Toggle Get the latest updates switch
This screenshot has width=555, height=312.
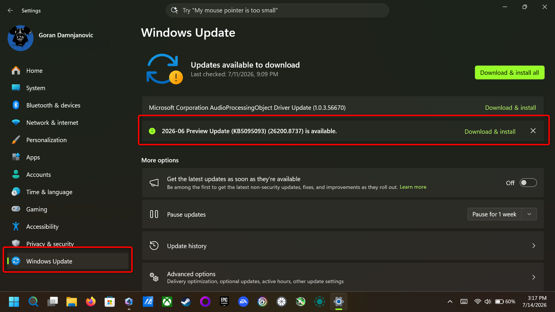pos(528,183)
